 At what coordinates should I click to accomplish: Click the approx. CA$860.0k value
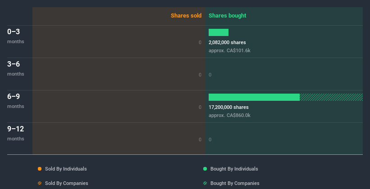(x=229, y=116)
